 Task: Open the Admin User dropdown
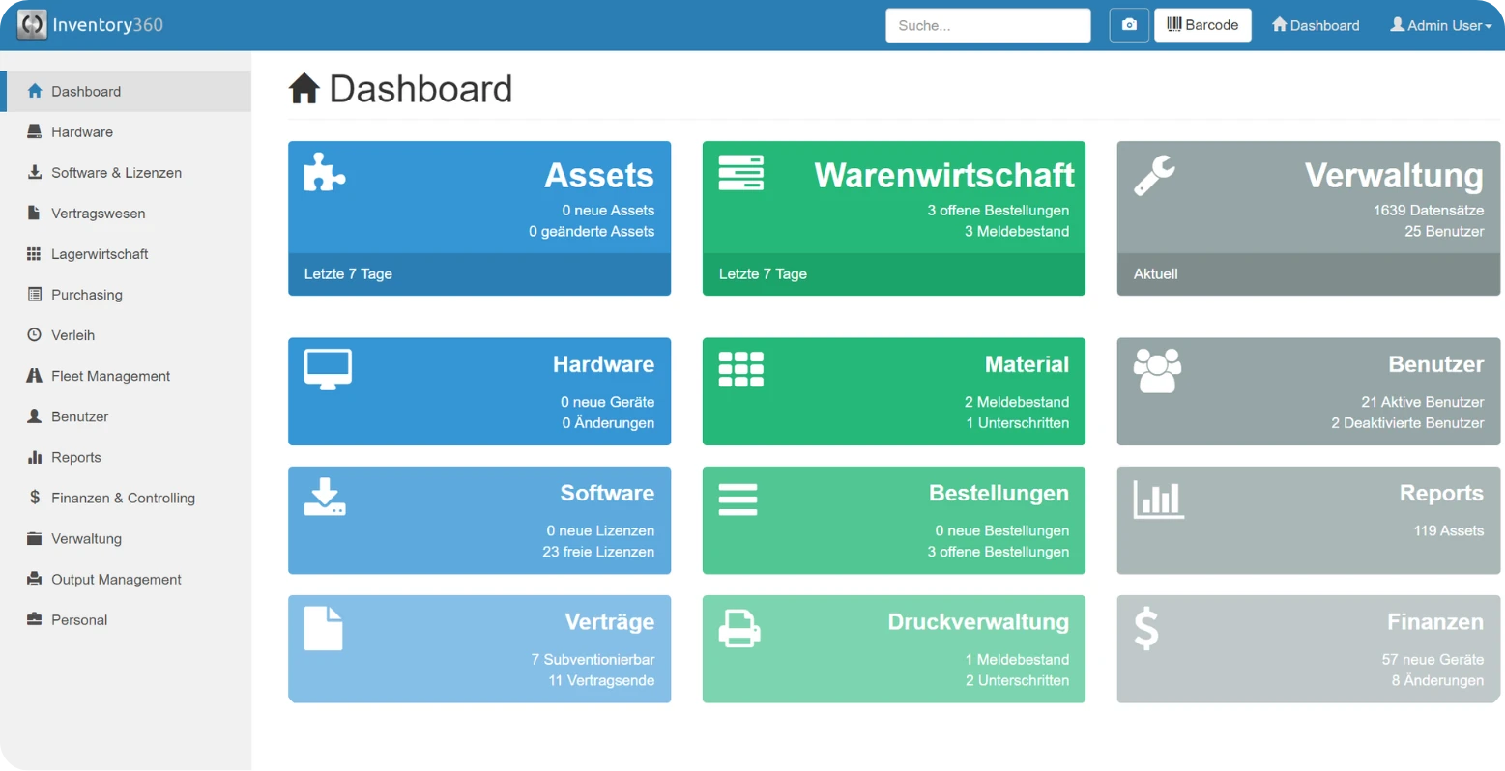1439,25
